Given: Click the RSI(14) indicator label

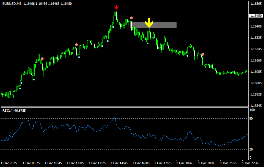Looking at the screenshot, I should point(9,110).
